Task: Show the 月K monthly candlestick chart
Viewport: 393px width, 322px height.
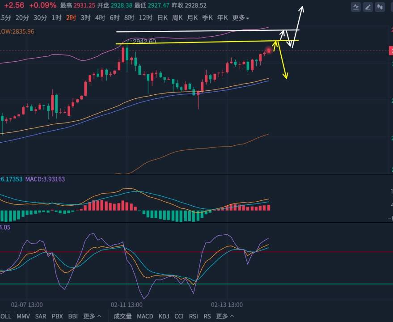Action: tap(192, 18)
